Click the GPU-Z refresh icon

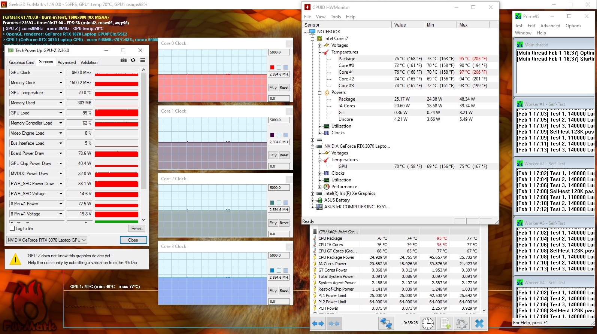(x=133, y=60)
